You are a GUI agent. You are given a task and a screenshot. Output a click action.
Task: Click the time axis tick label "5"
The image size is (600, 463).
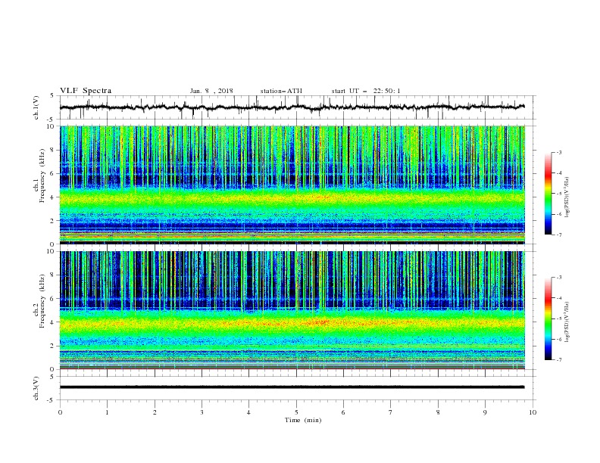(296, 412)
